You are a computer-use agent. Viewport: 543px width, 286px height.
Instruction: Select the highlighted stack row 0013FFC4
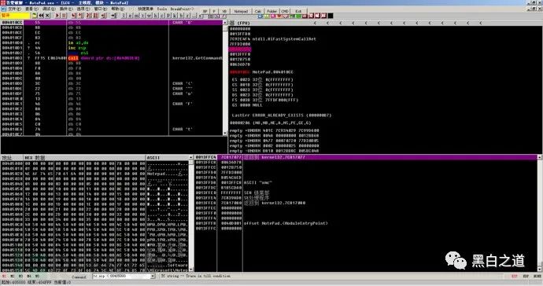tap(366, 157)
